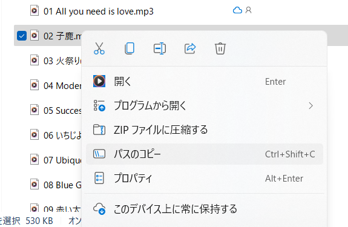The height and width of the screenshot is (227, 348).
Task: Click the cloud download icon beside 常に保持する
Action: [99, 209]
